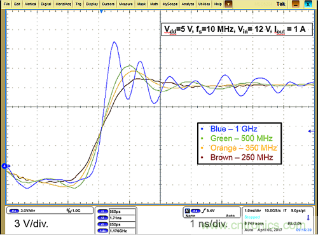Screen dimensions: 318x235
Task: Open the Vertical menu
Action: tap(31, 4)
